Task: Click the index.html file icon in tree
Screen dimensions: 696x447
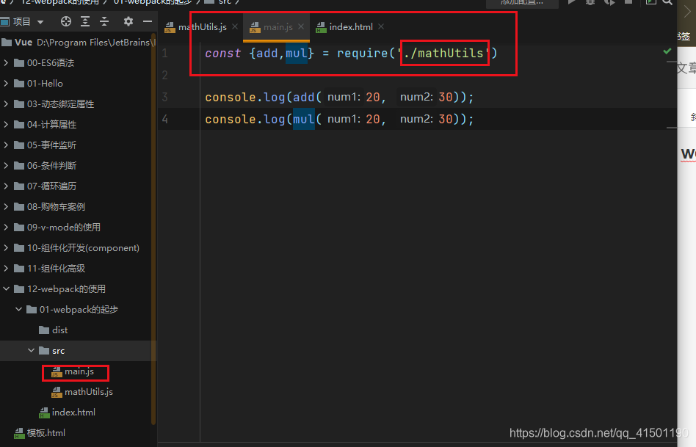Action: 44,413
